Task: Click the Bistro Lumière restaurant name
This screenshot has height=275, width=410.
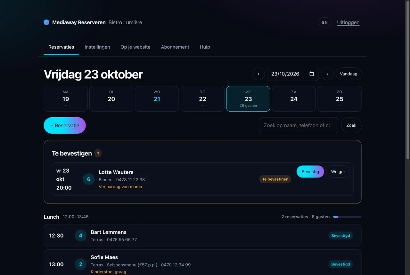Action: [x=125, y=22]
